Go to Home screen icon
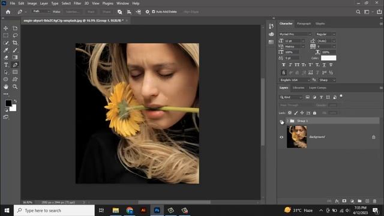 (8, 12)
